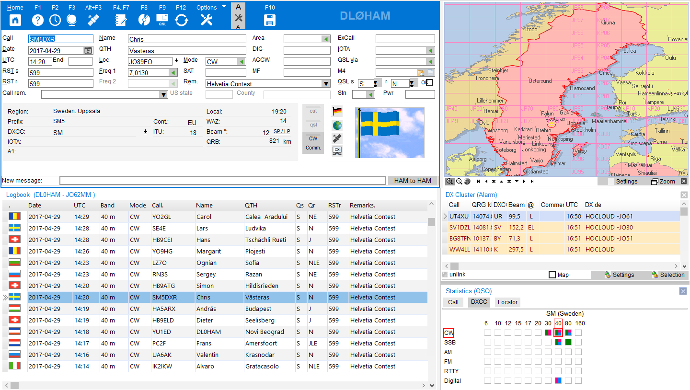690x390 pixels.
Task: Open the Home toolbar icon
Action: point(15,20)
